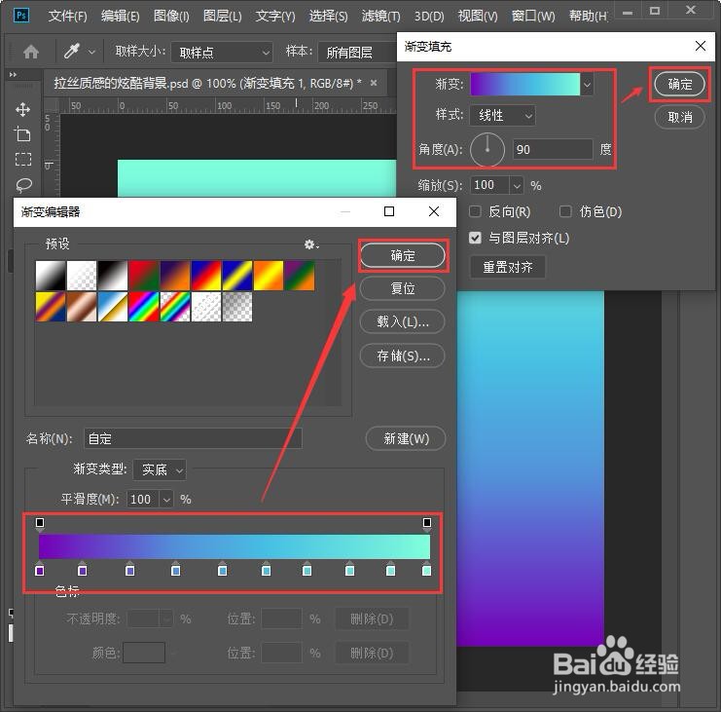Choose the violet-orange gradient preset

(175, 276)
